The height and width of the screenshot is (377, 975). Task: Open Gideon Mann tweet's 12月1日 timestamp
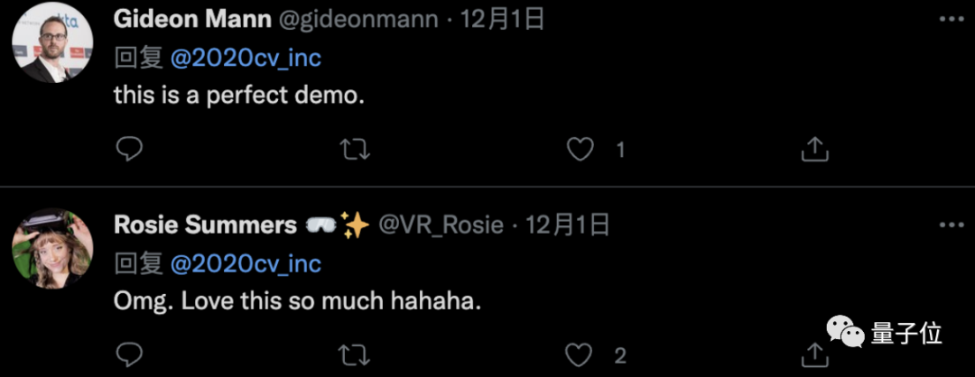point(502,20)
